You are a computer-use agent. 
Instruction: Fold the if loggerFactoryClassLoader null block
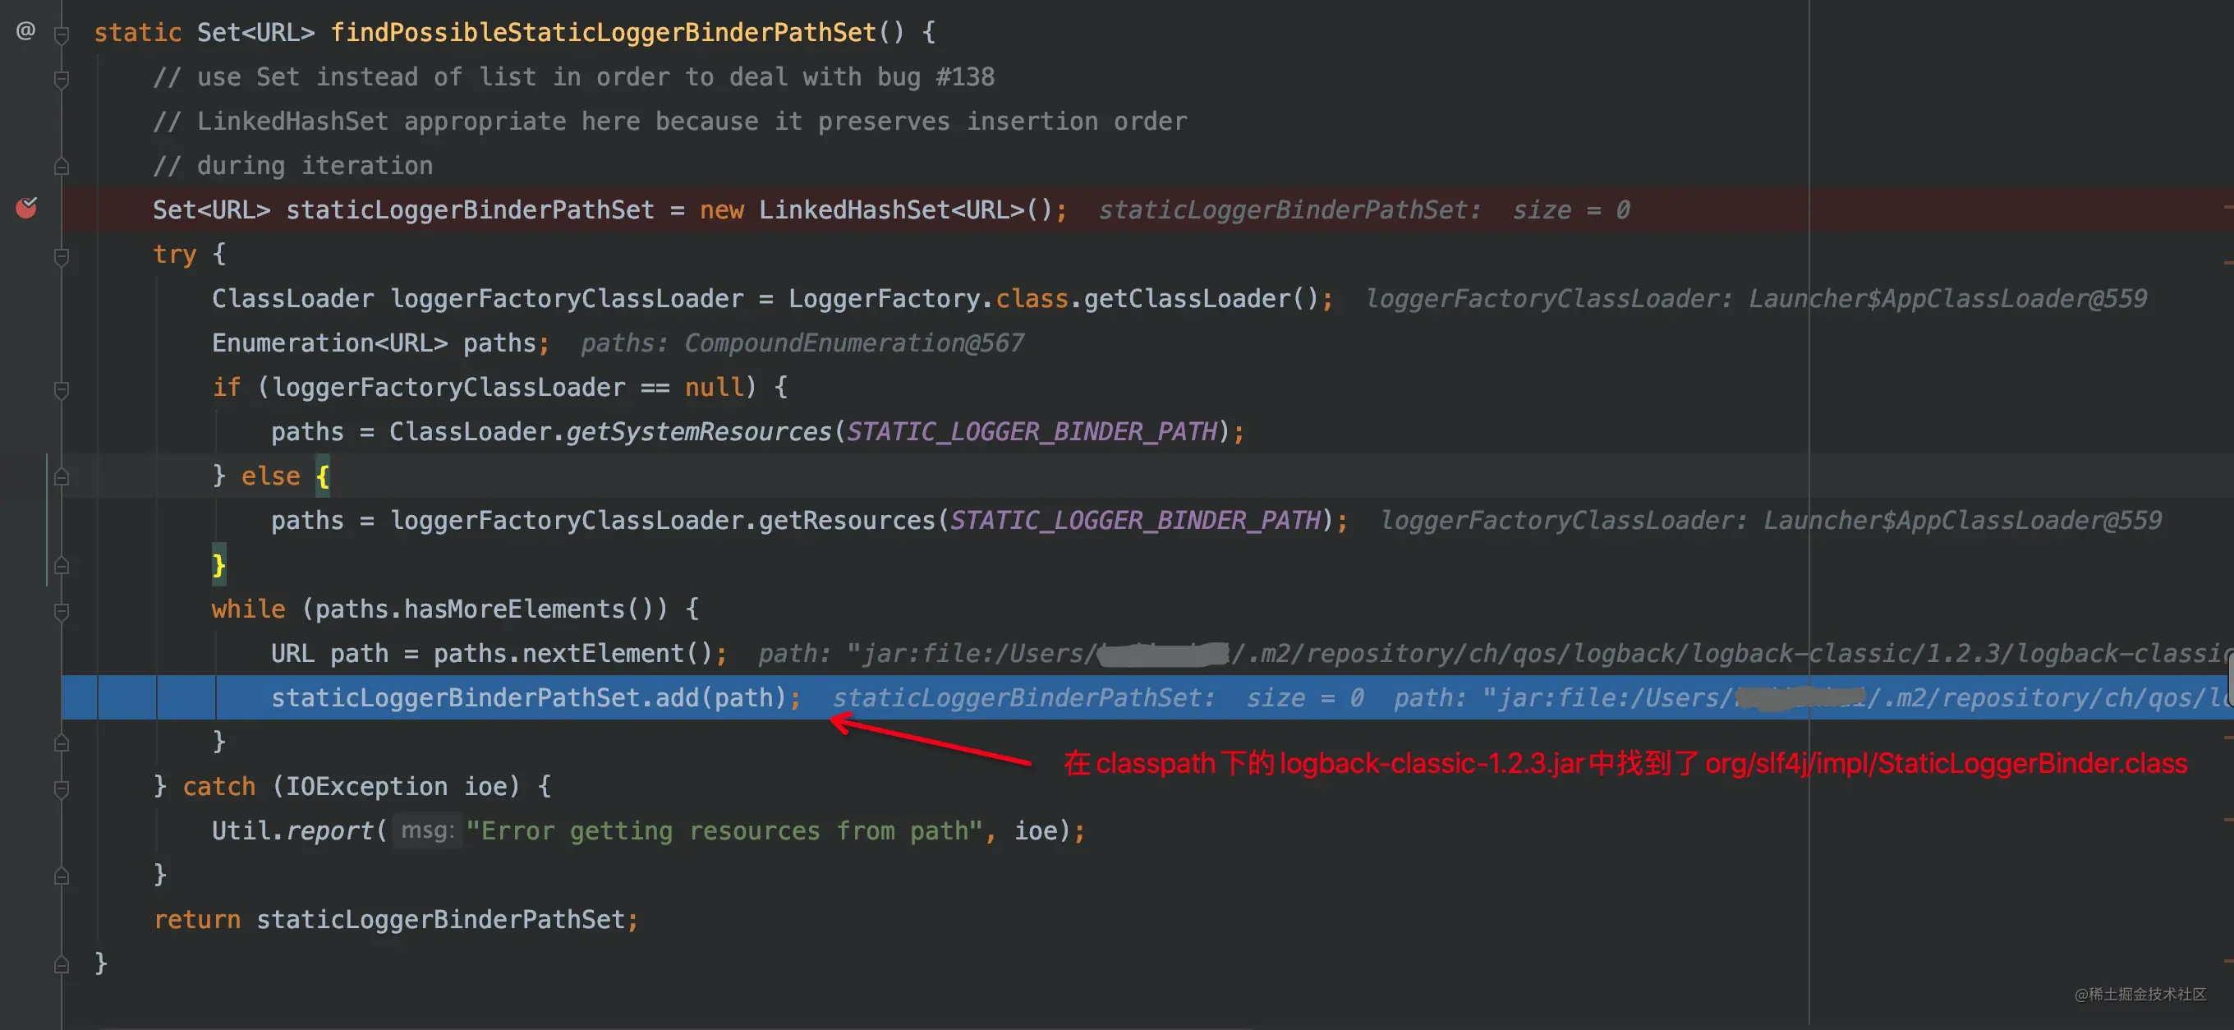62,390
